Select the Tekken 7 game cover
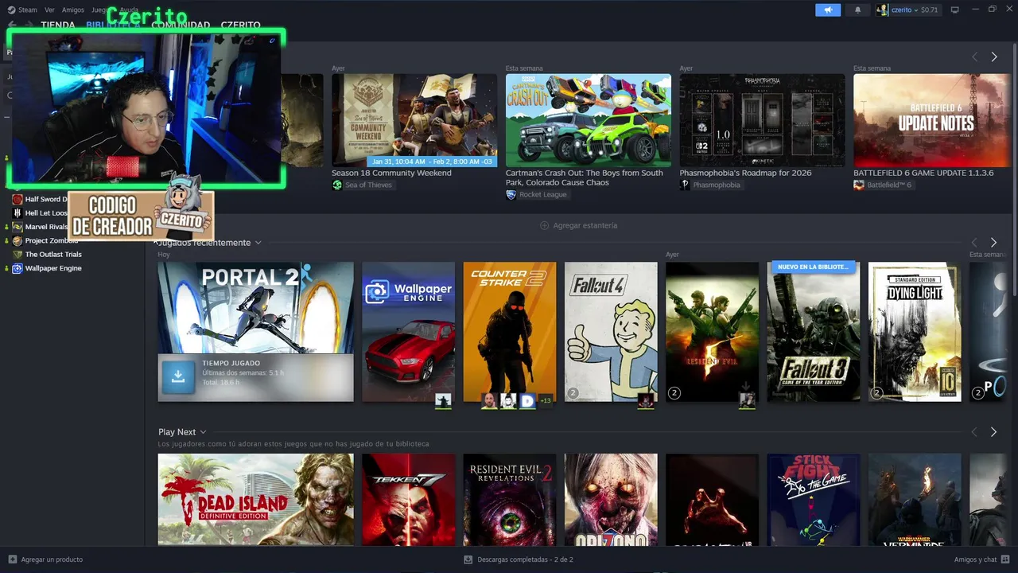 point(409,500)
